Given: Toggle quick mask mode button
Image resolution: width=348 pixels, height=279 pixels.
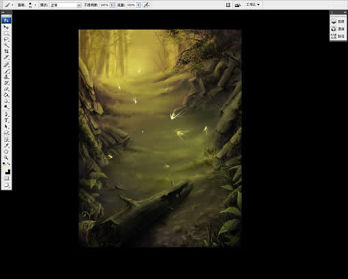Looking at the screenshot, I should tap(6, 178).
